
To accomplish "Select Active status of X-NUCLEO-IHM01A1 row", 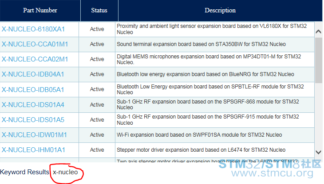I will (x=97, y=150).
